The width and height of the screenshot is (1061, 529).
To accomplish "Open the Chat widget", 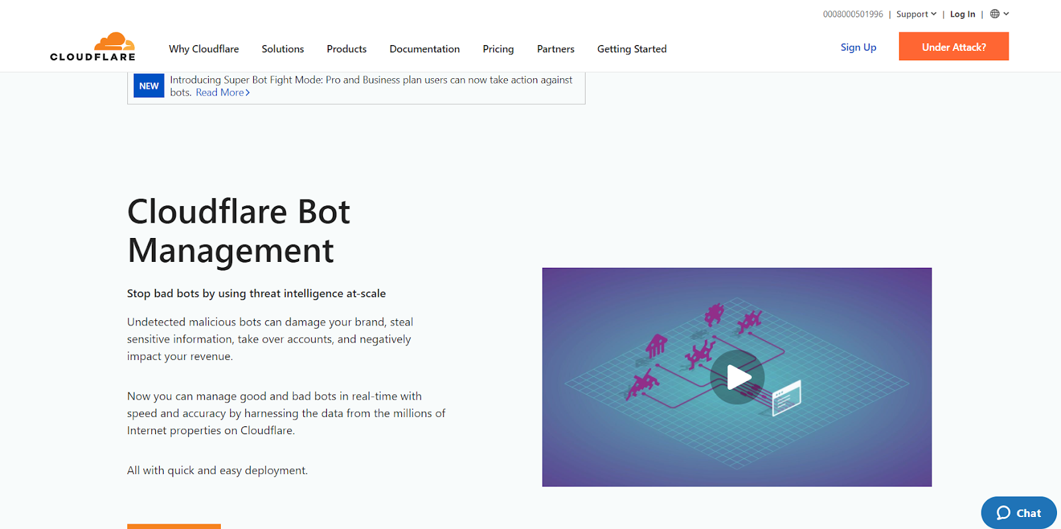I will click(x=1019, y=512).
